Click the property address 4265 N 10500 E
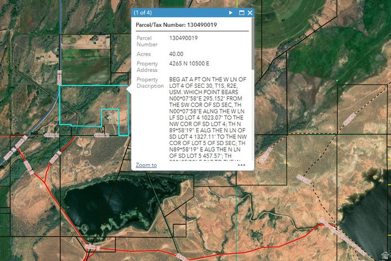The height and width of the screenshot is (261, 391). point(190,63)
